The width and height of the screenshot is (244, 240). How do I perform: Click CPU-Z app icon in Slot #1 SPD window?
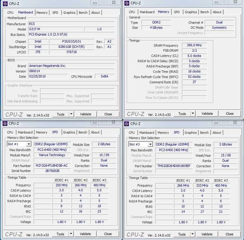[x=5, y=123]
